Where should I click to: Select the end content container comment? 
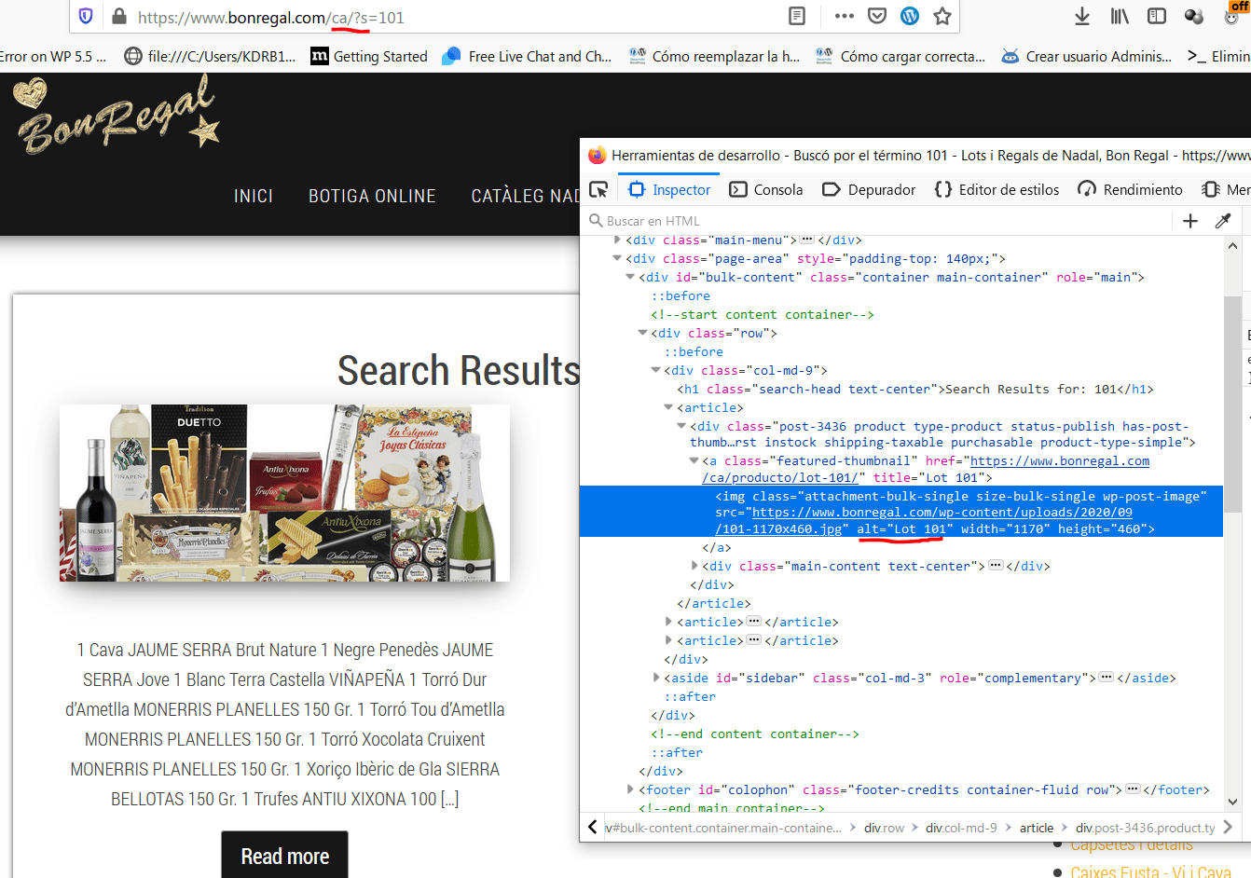coord(755,734)
